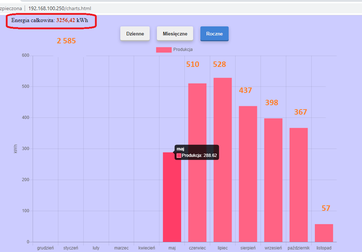Click the kwiecień month axis label
362x252 pixels.
(x=147, y=248)
